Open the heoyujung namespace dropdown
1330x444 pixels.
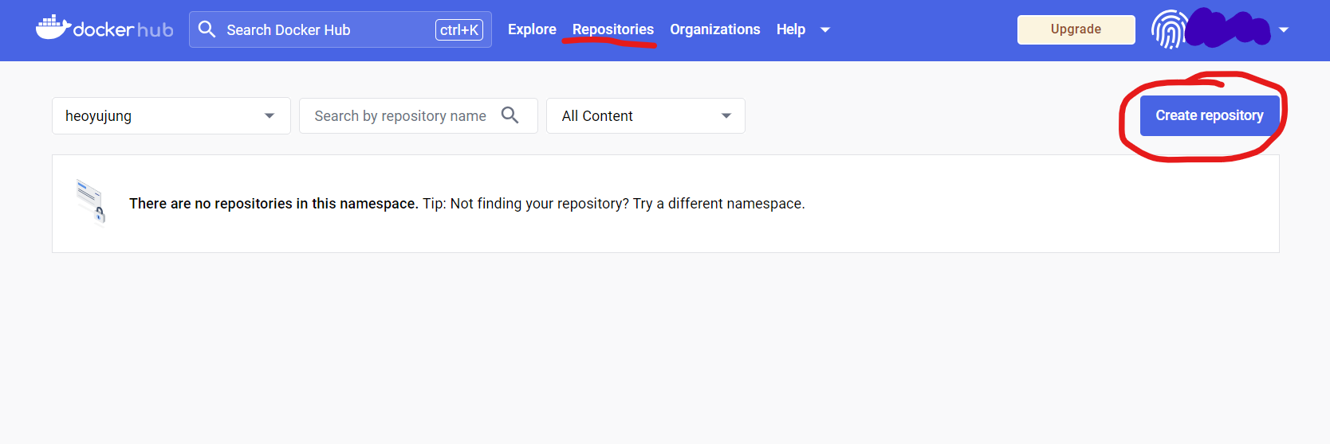tap(171, 116)
